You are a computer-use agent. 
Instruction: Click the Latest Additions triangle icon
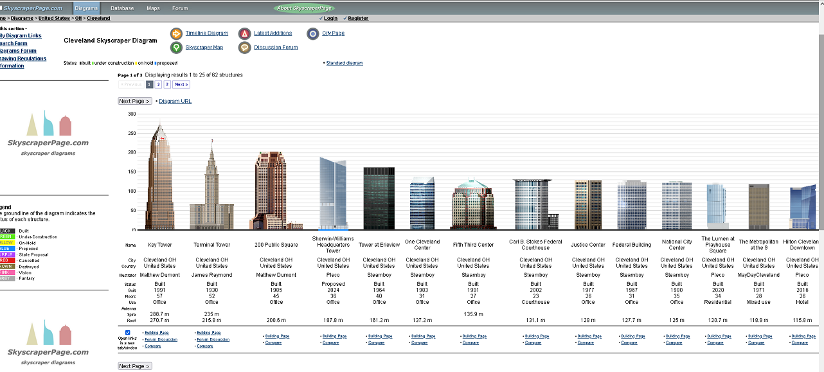244,33
